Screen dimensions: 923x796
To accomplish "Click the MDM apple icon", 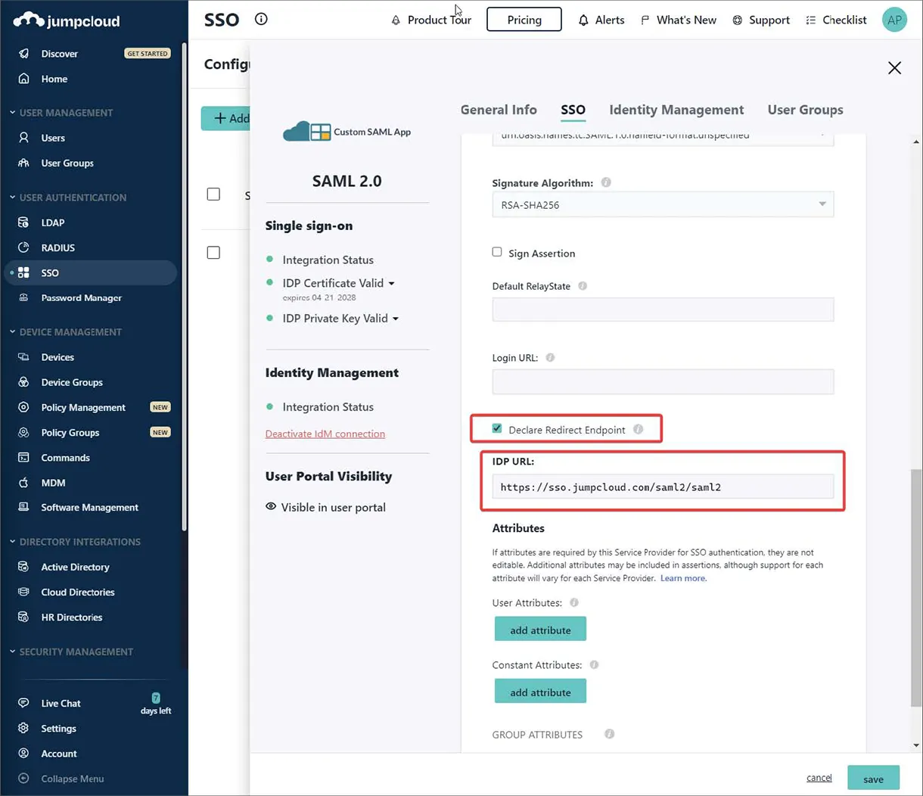I will coord(24,483).
